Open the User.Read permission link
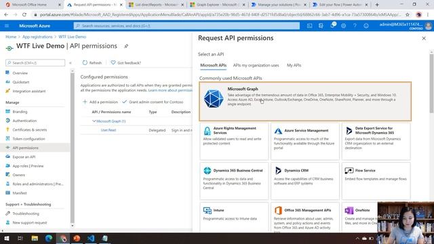 point(108,130)
